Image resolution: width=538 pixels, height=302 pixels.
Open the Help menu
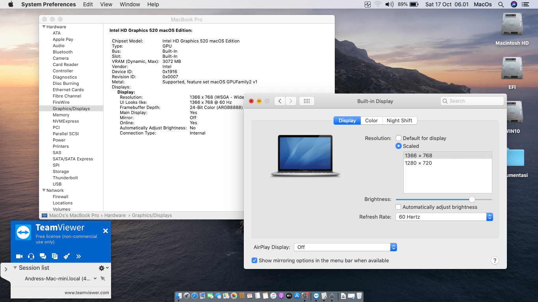(153, 4)
